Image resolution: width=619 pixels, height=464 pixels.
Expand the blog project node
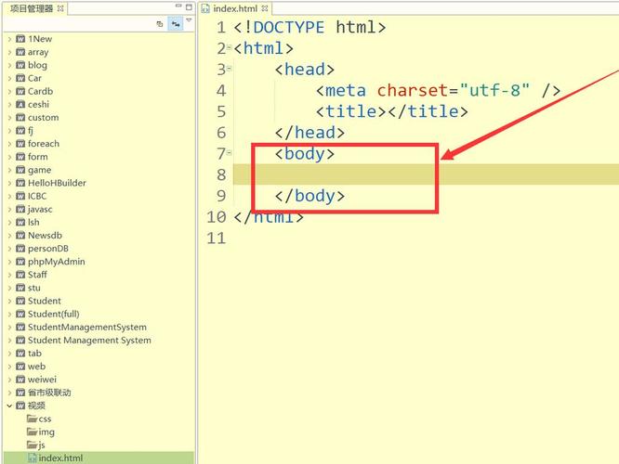pos(9,66)
